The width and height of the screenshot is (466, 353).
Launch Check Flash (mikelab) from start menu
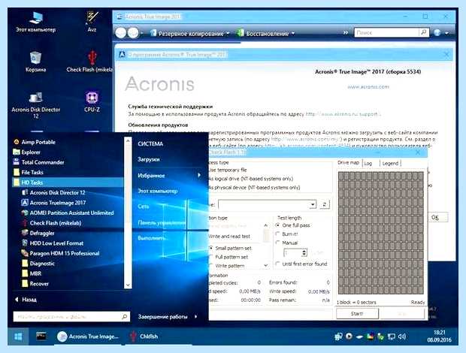point(52,222)
